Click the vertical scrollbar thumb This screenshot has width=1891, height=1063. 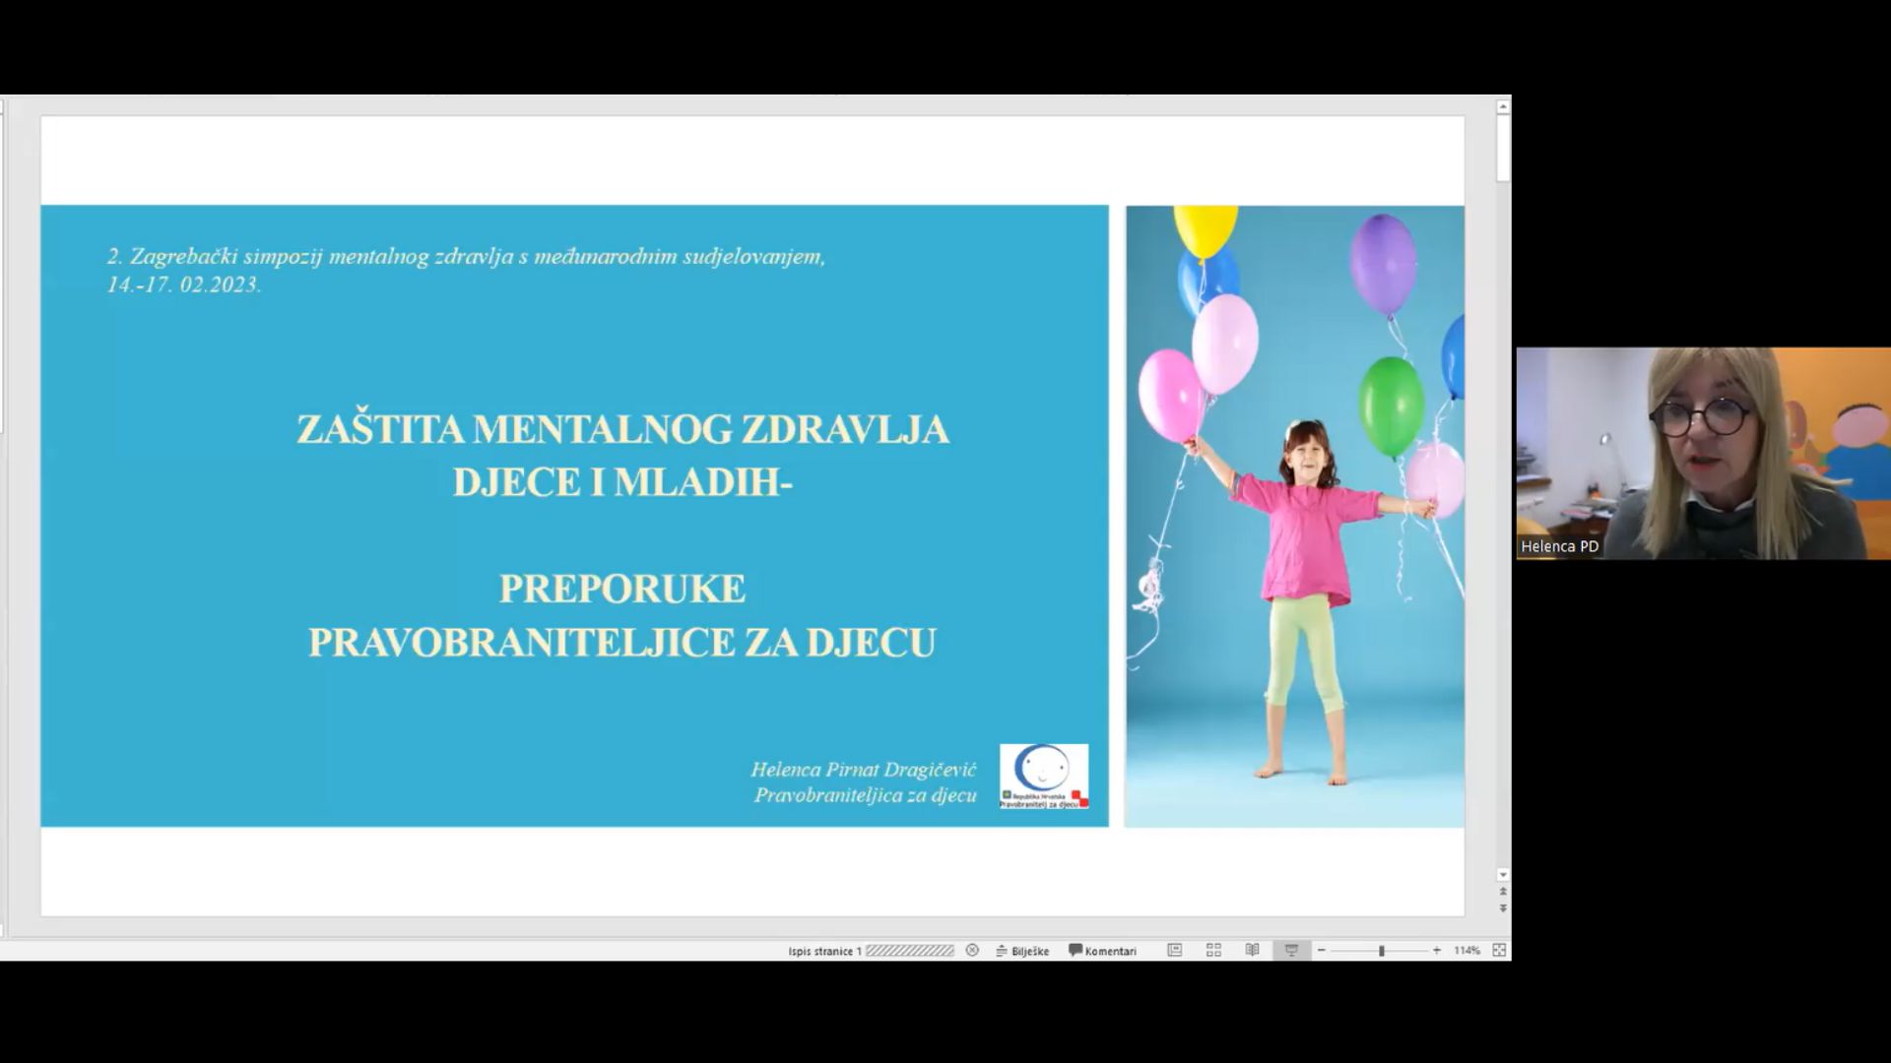click(1503, 148)
